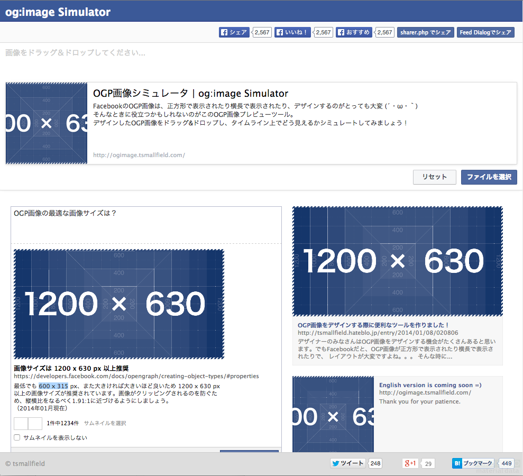
Task: Click the Twitter bird icon
Action: click(x=336, y=463)
